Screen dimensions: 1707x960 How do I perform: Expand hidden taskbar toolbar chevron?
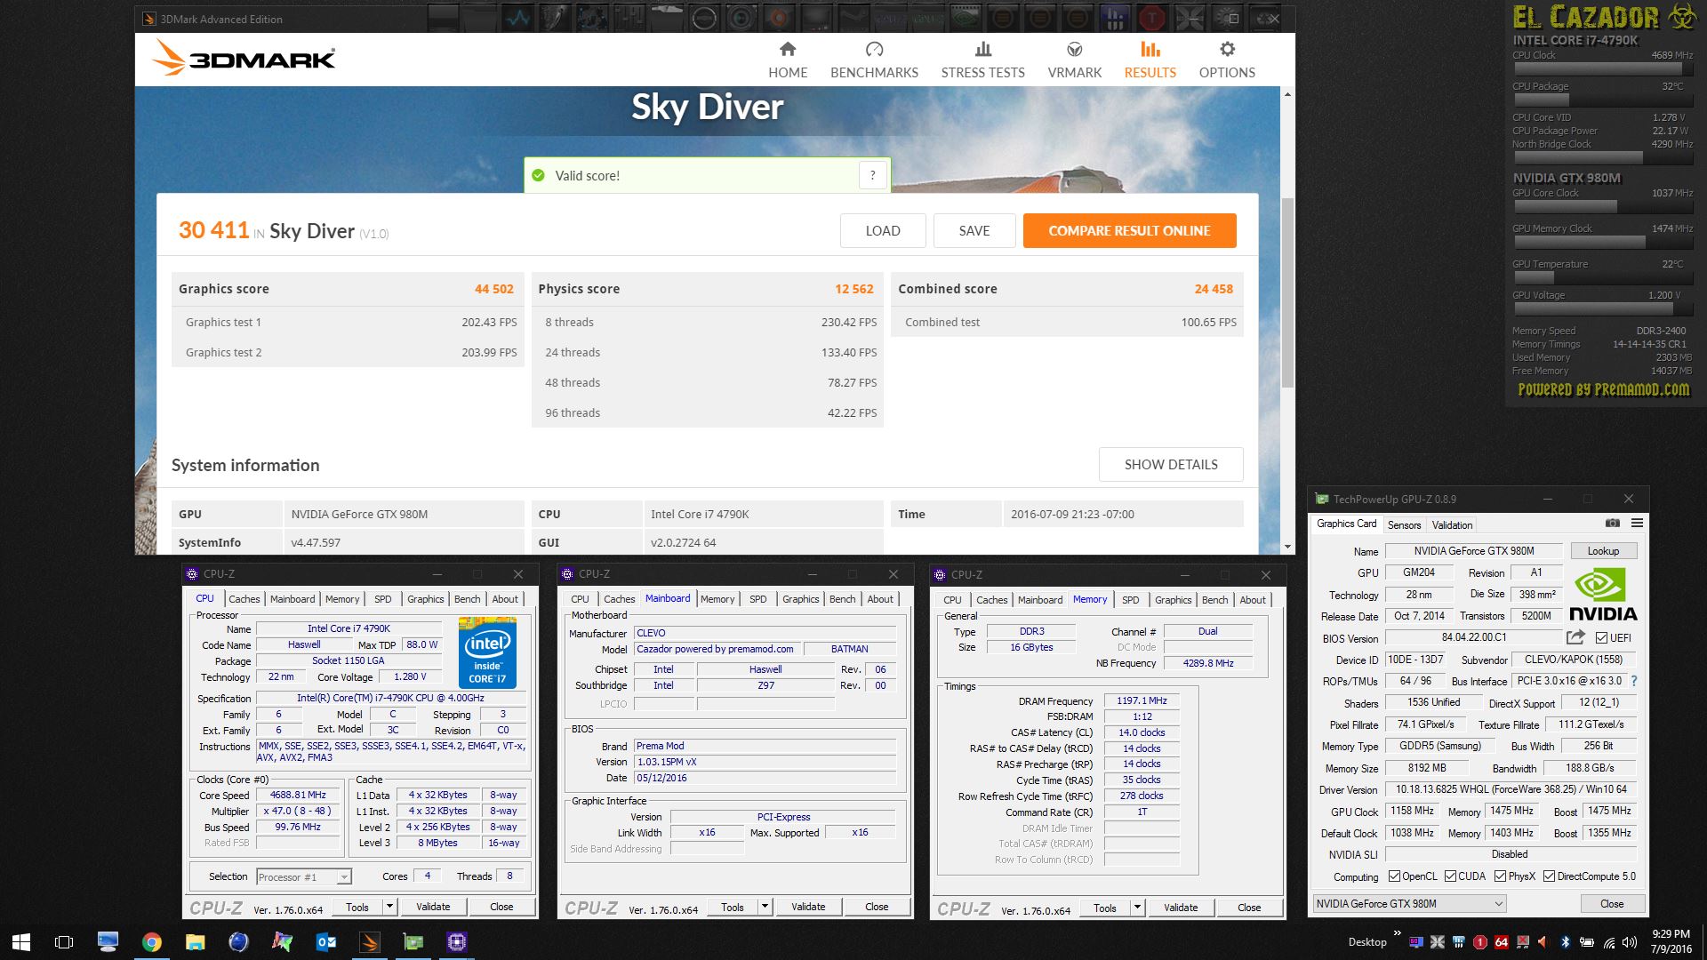(1397, 933)
